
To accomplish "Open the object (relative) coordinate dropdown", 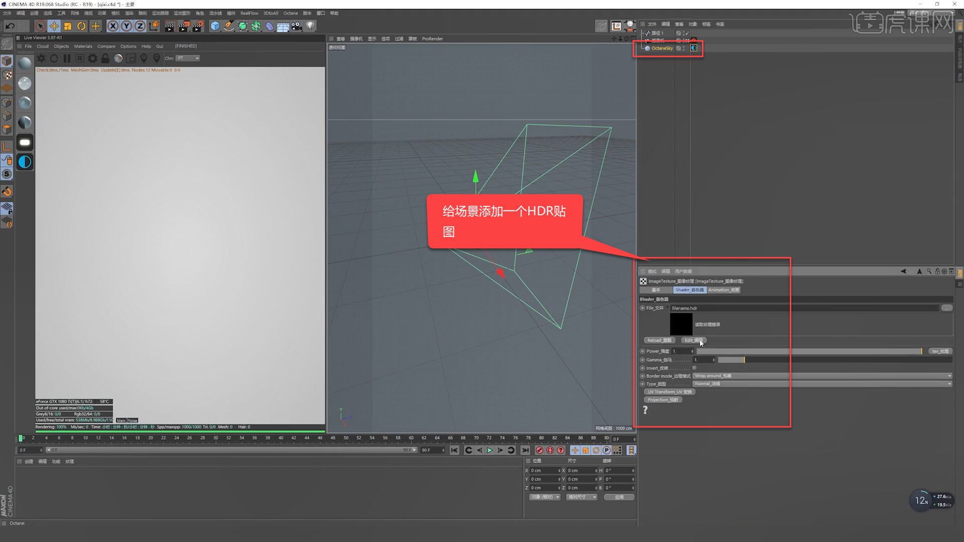I will pyautogui.click(x=545, y=497).
